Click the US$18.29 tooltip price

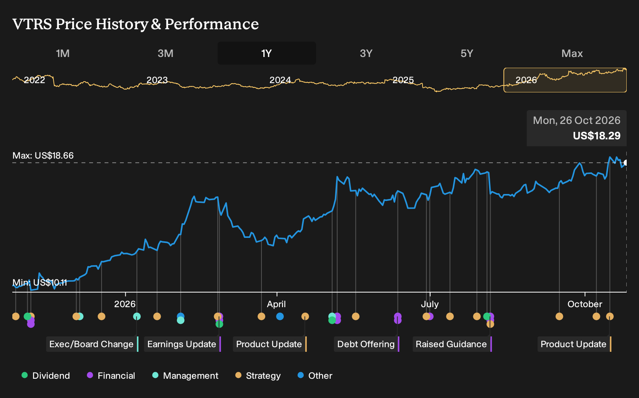597,136
